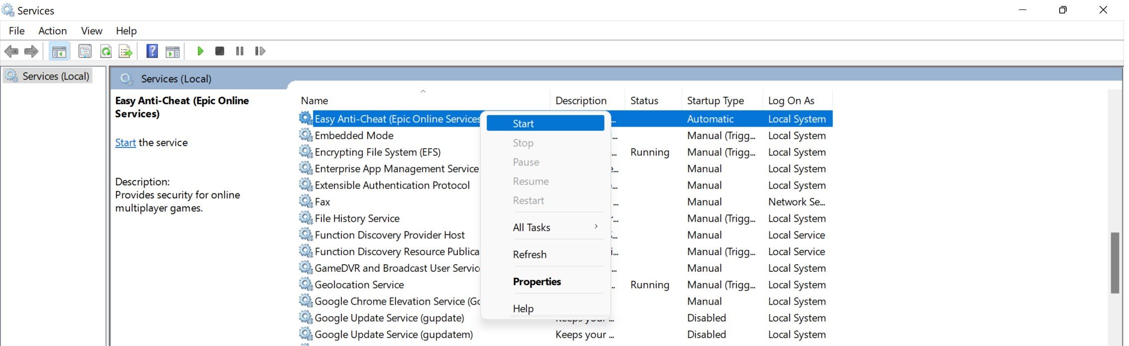This screenshot has width=1129, height=346.
Task: Click the Restart Service toolbar icon
Action: point(260,51)
